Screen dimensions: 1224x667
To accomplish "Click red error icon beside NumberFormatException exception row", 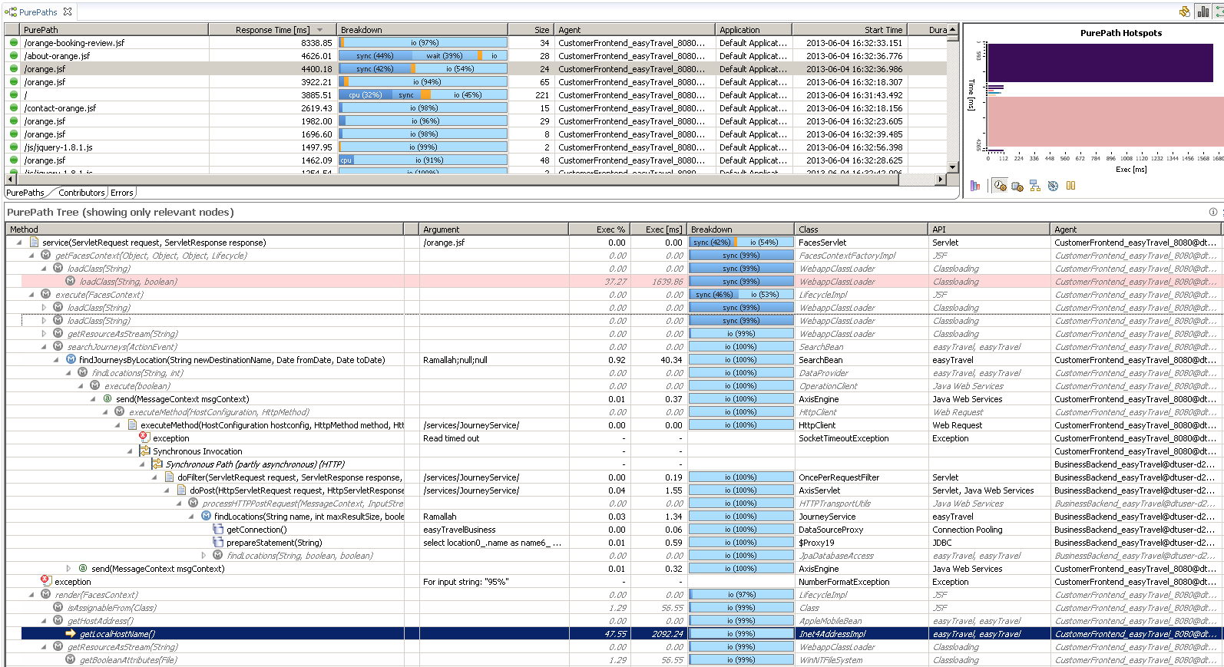I will 45,580.
